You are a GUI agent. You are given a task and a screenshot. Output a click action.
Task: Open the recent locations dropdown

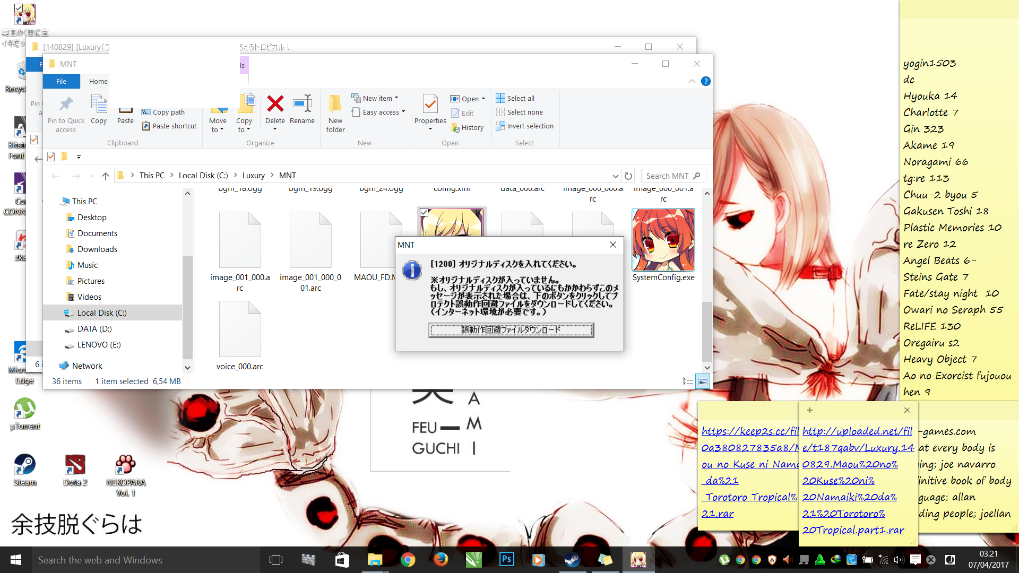92,176
